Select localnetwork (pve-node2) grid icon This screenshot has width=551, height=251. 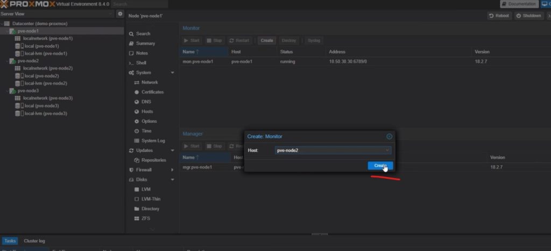tap(18, 68)
